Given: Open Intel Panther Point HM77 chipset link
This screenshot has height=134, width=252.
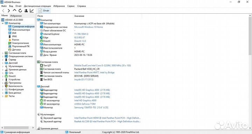Looking at the screenshot, I should point(94,72).
